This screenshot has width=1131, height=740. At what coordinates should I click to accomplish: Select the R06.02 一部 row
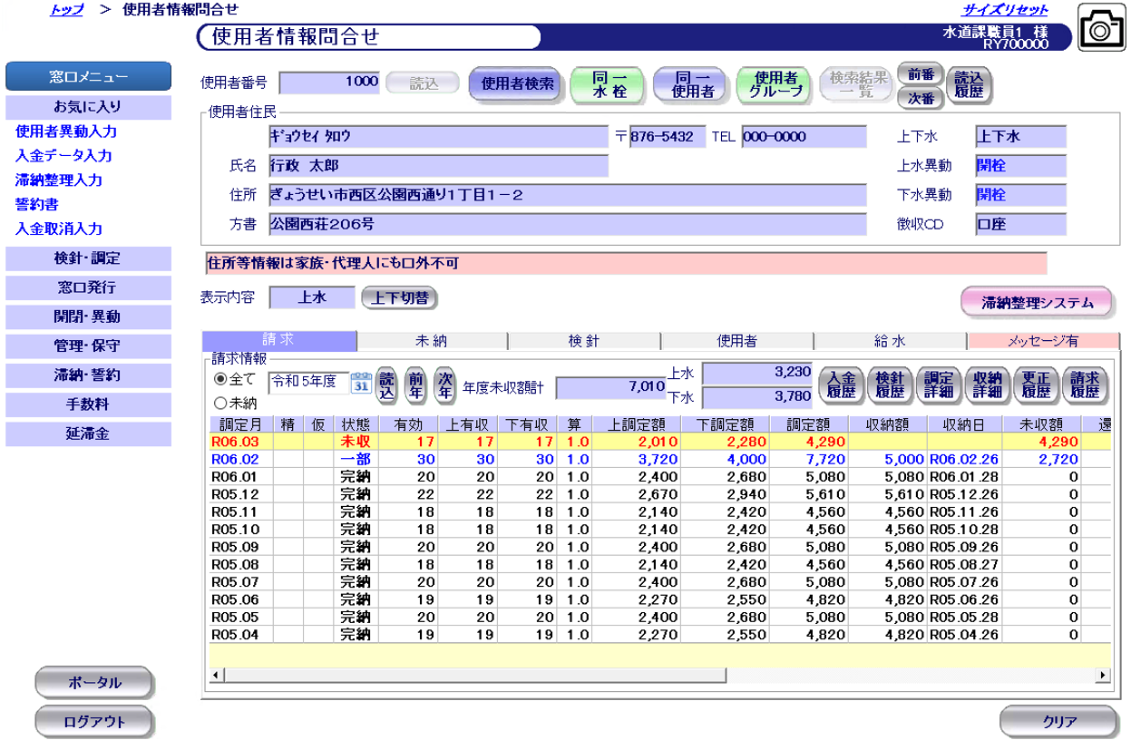coord(659,460)
